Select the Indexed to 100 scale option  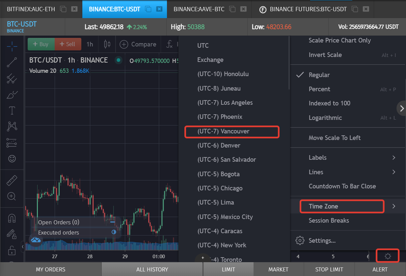point(347,103)
